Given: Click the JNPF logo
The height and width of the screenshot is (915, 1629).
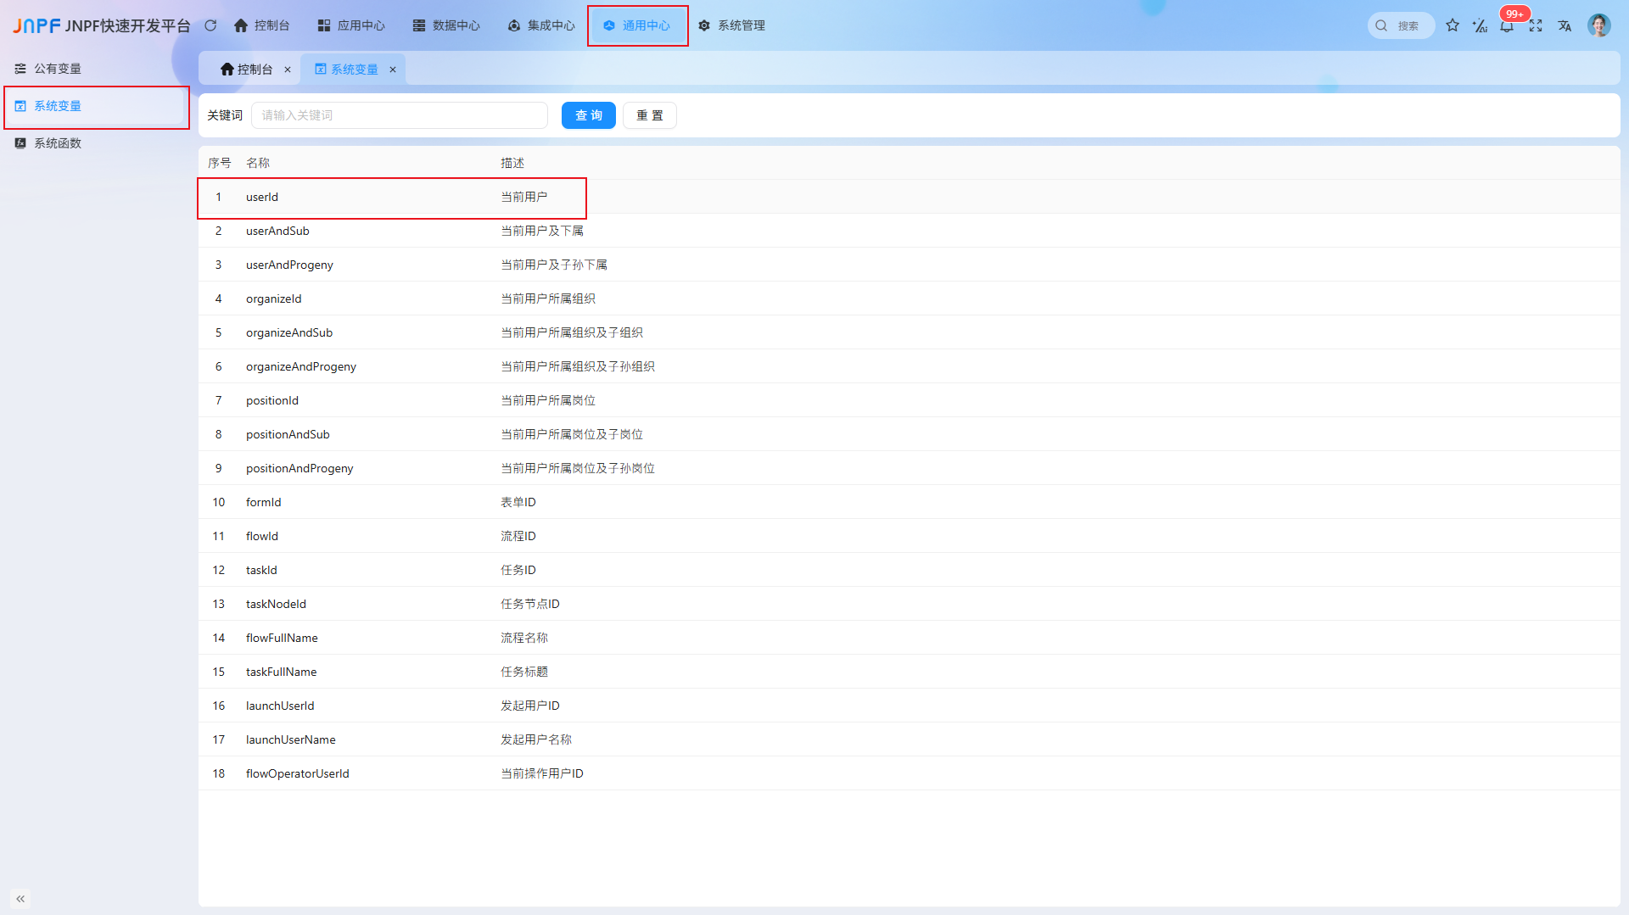Looking at the screenshot, I should (36, 25).
